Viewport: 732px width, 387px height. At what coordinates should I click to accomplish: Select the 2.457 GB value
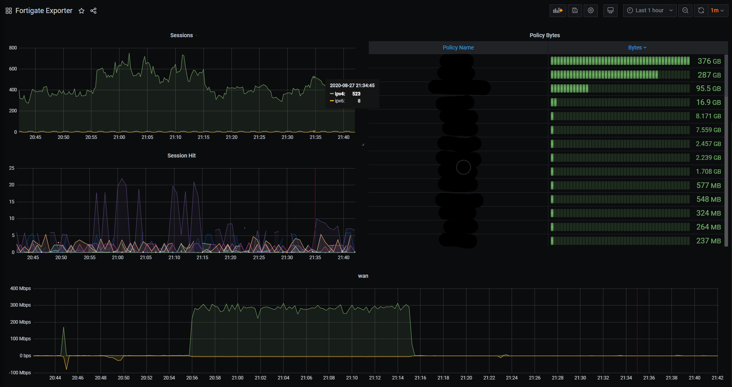[x=708, y=144]
